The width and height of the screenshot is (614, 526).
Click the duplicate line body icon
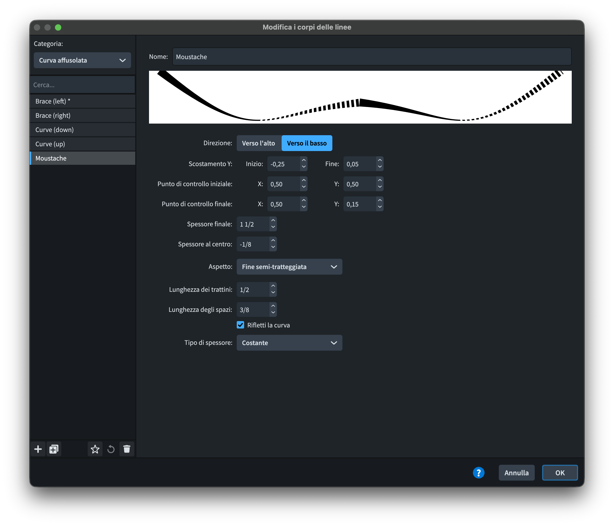pos(54,449)
